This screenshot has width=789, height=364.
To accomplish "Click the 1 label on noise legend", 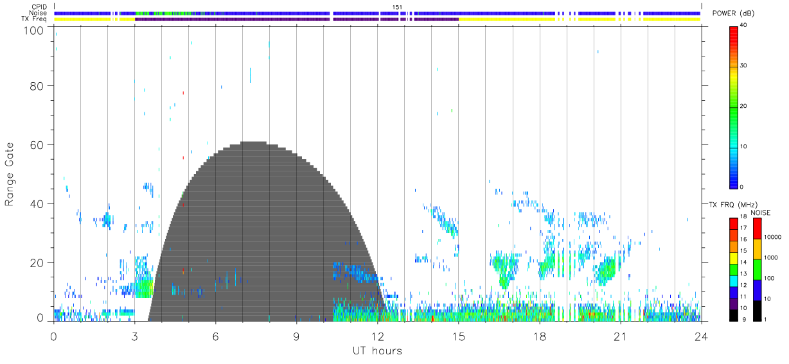I will click(766, 319).
